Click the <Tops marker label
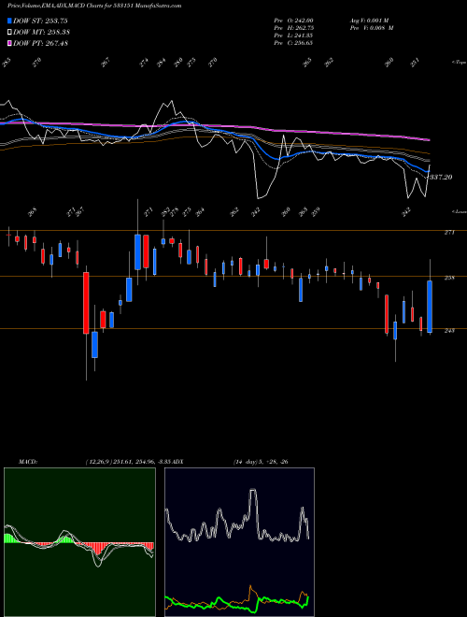Viewport: 467px width, 617px height. coord(460,63)
